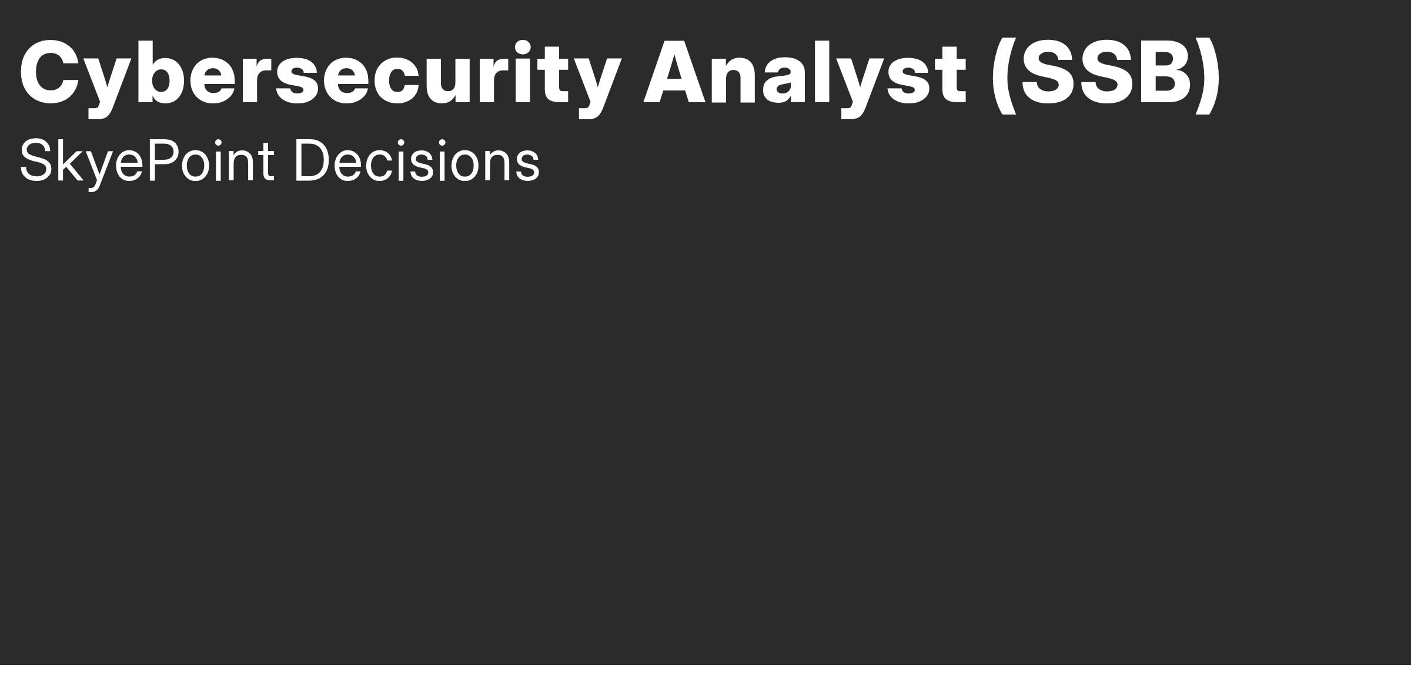This screenshot has width=1411, height=689.
Task: Click the letter B in "(SSB)"
Action: [1166, 73]
